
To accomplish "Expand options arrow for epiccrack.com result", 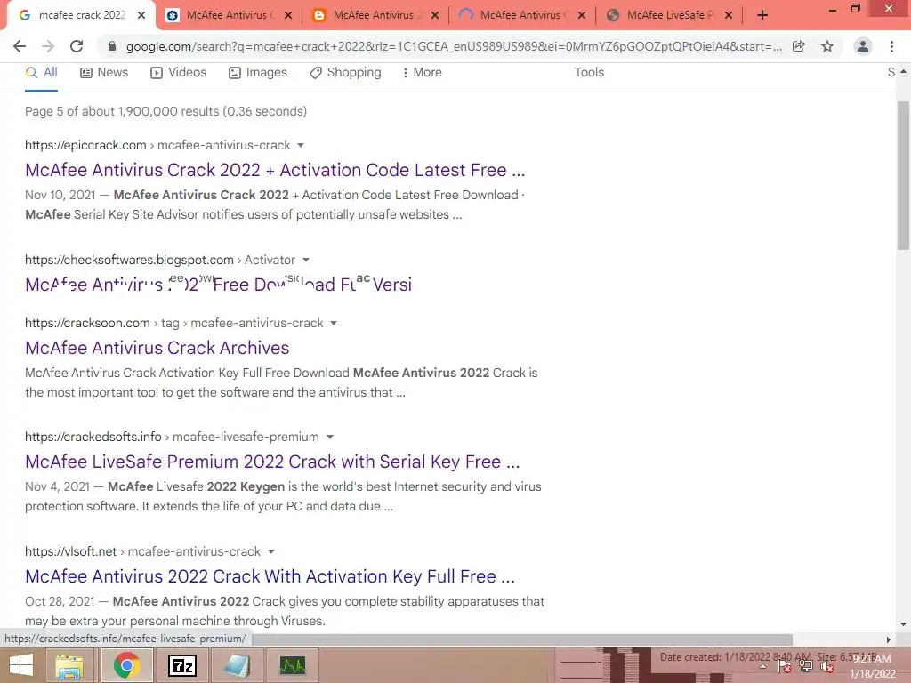I will click(x=301, y=145).
